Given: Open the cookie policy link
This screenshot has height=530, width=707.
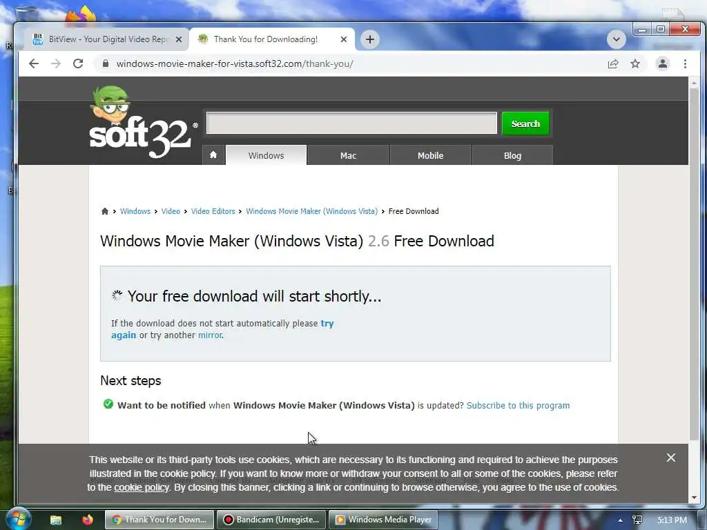Looking at the screenshot, I should point(141,488).
